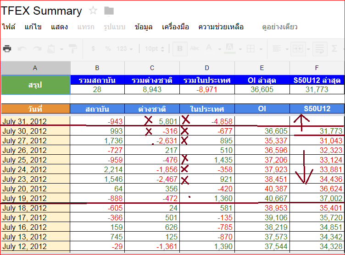Click the green สรุป cell
345x255 pixels.
(35, 85)
